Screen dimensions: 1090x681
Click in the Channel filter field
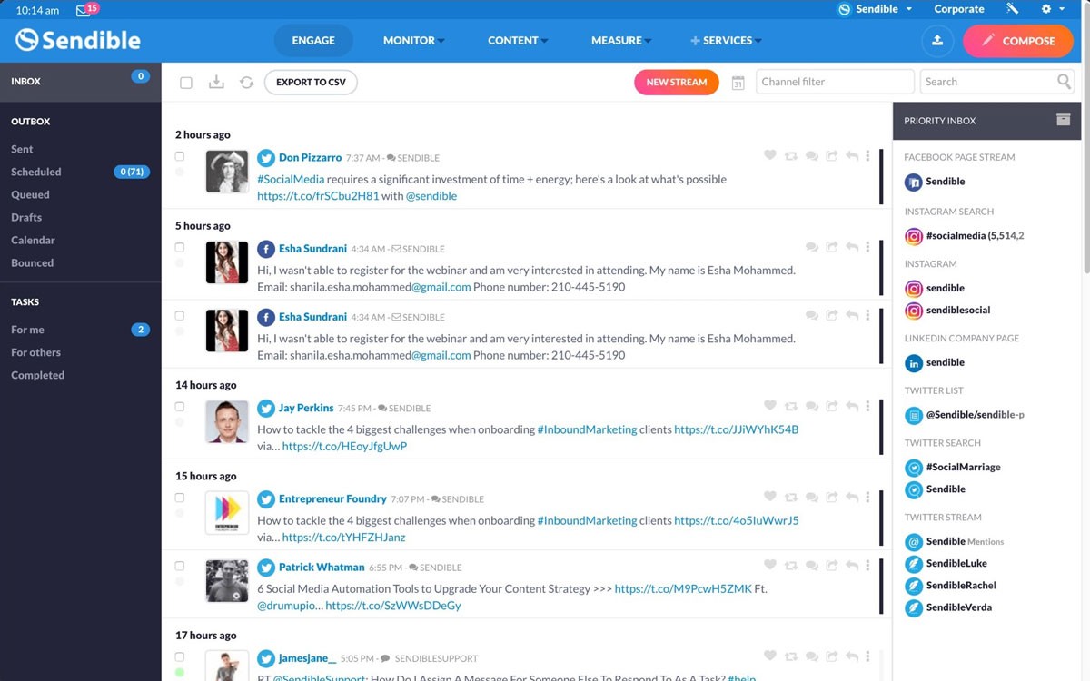tap(835, 82)
